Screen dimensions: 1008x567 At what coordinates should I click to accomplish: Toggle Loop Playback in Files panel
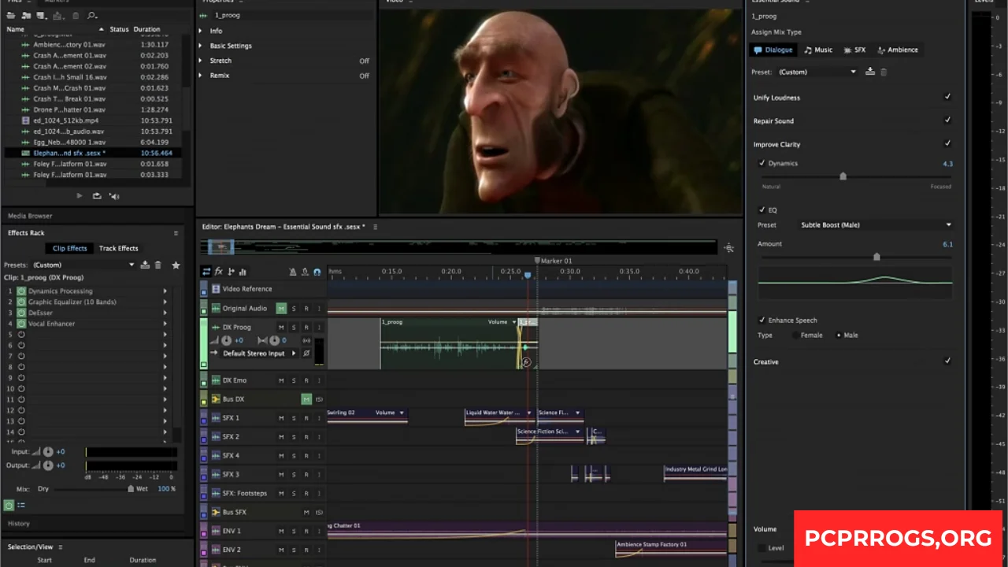coord(97,196)
